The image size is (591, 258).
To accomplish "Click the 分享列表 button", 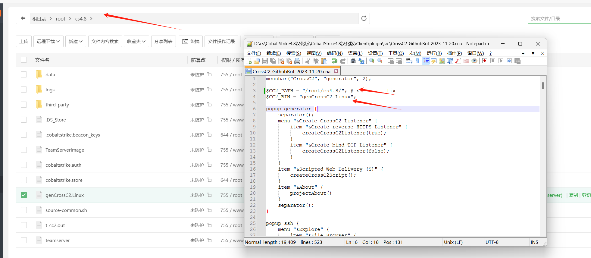I will click(163, 41).
